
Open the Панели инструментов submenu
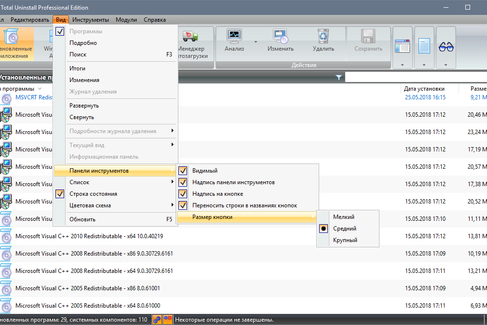click(115, 171)
